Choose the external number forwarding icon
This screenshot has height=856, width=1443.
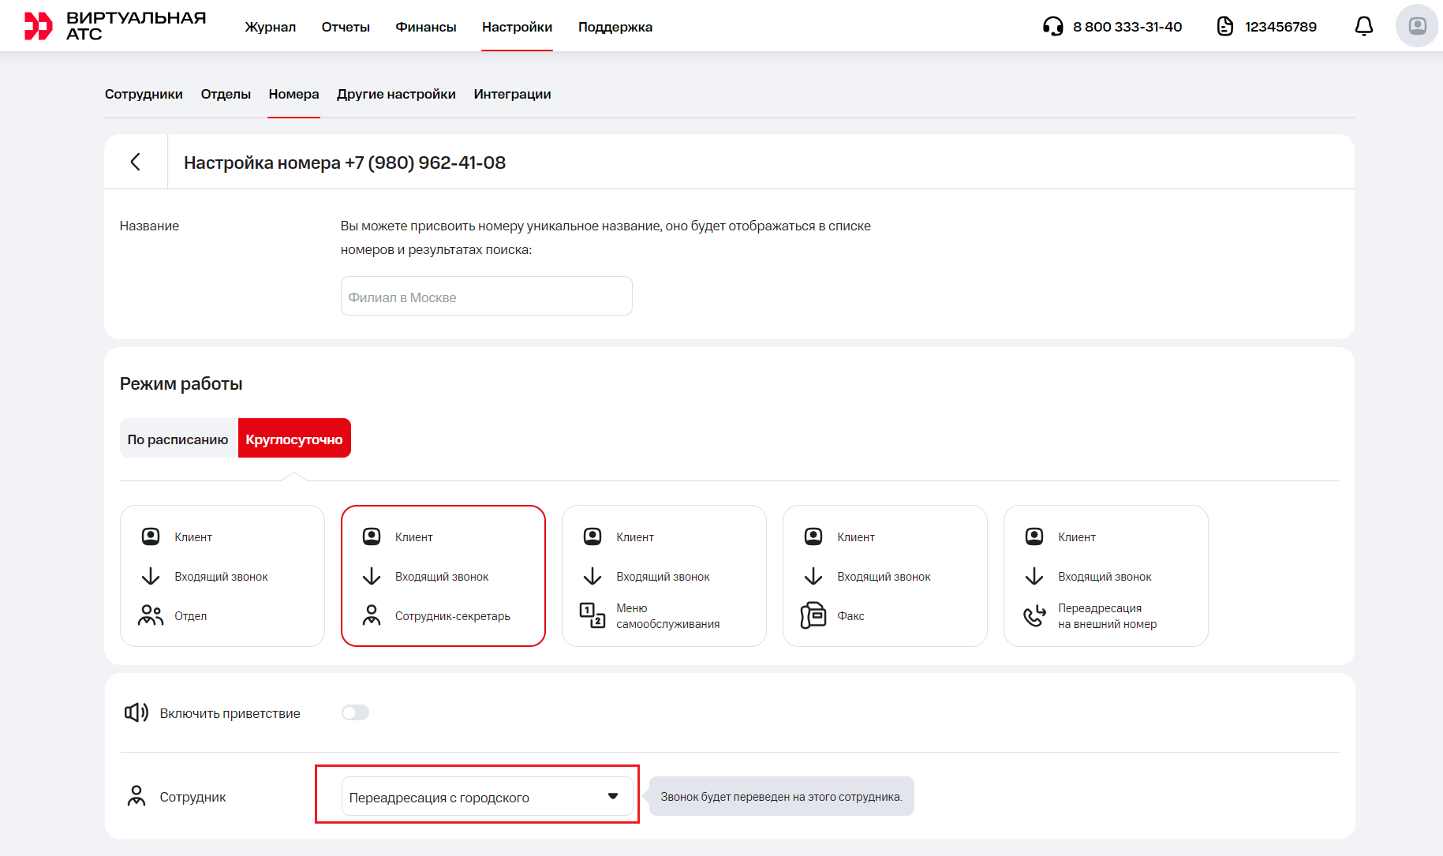(1034, 615)
